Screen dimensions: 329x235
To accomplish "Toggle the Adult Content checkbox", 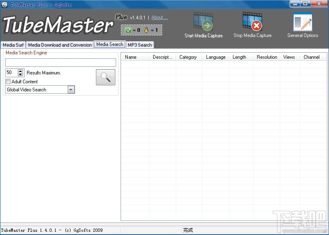I will coord(8,81).
